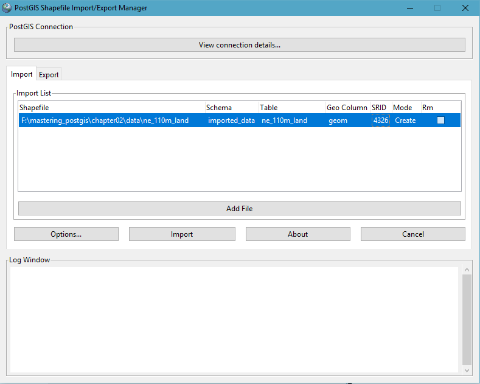The width and height of the screenshot is (480, 384).
Task: Click the shapefile path F:\mastering_postgis entry
Action: [105, 120]
